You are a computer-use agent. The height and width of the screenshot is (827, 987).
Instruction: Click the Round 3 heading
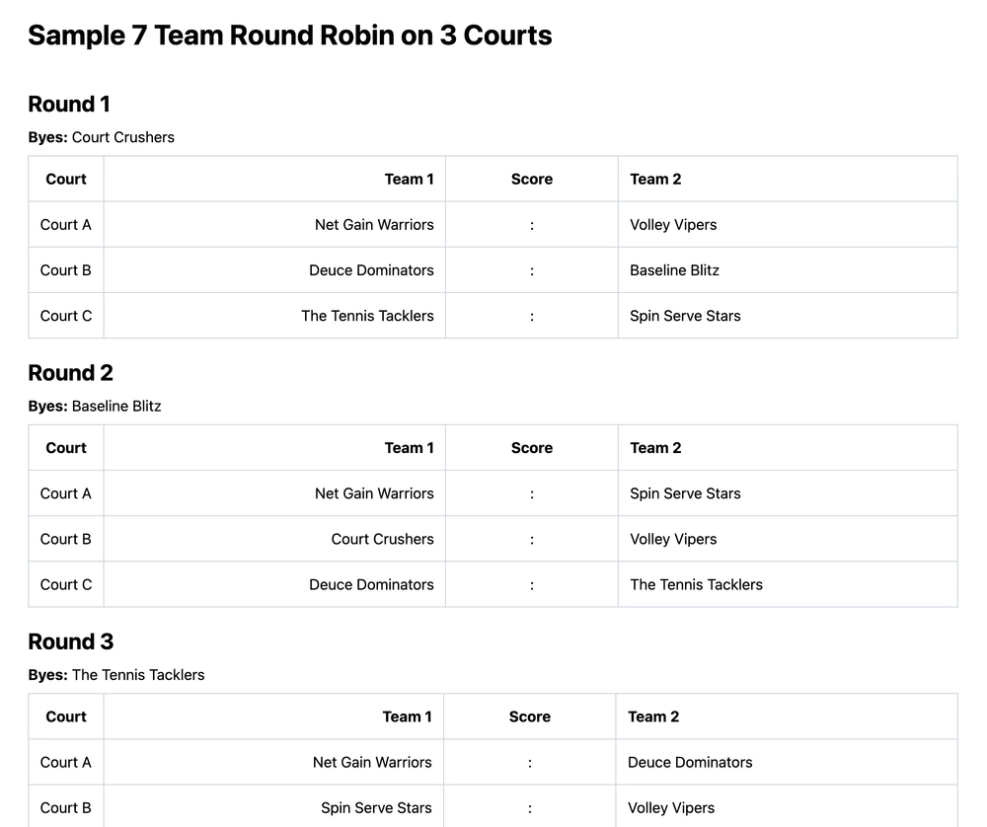pyautogui.click(x=70, y=641)
